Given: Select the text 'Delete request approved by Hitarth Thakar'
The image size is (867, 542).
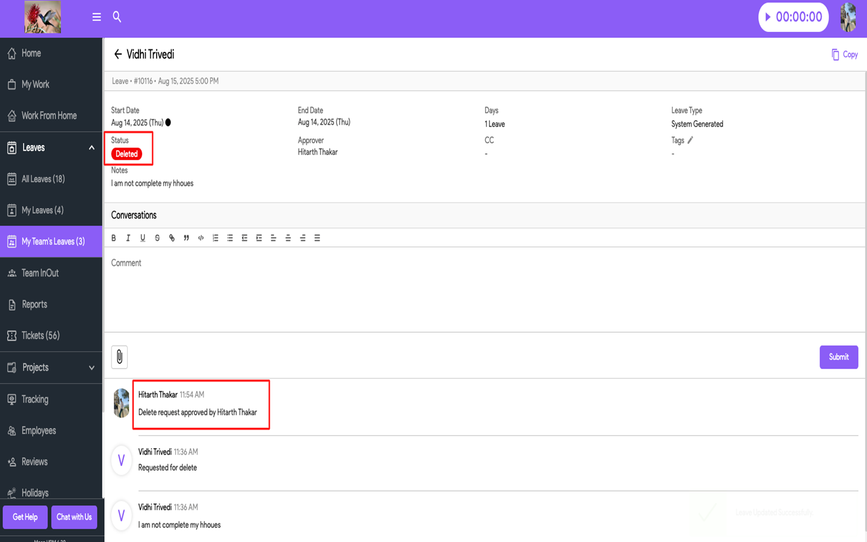Looking at the screenshot, I should tap(197, 413).
